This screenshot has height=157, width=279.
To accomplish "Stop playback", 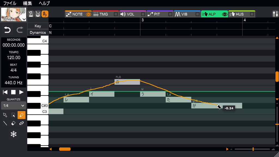I will [13, 92].
